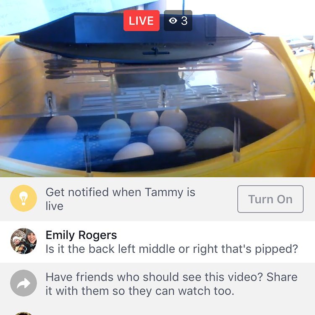Click the 'live' word under Get notified

pos(55,206)
